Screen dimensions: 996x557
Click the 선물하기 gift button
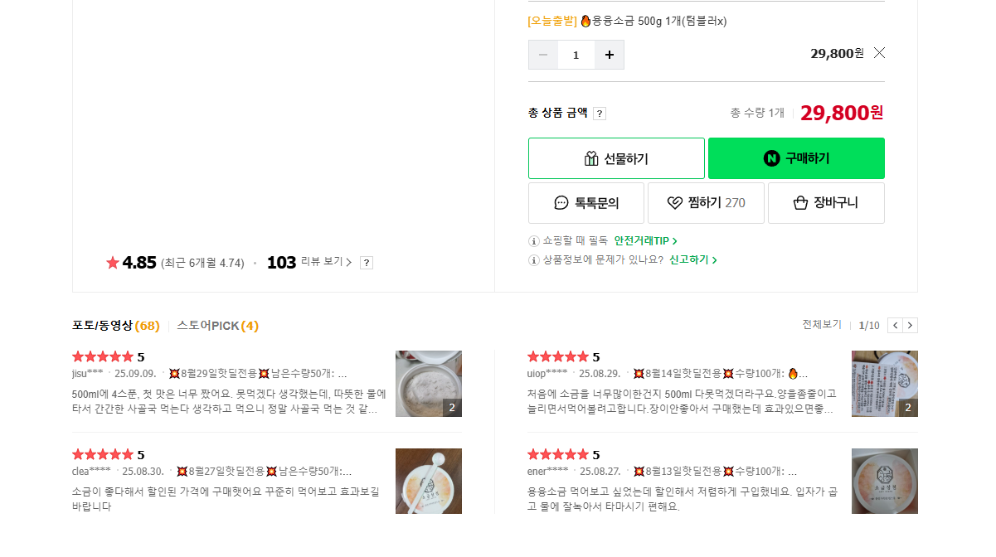coord(616,158)
